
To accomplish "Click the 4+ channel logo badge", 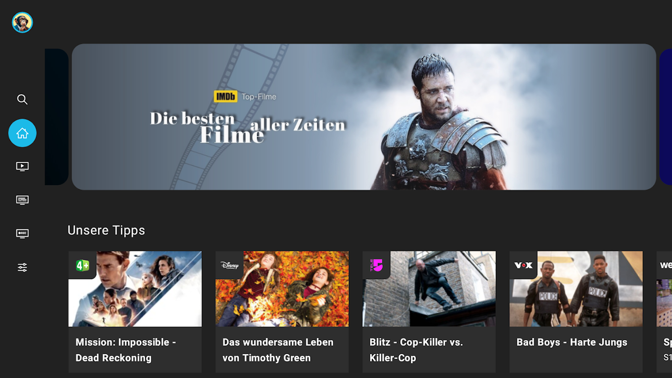I will click(x=83, y=265).
